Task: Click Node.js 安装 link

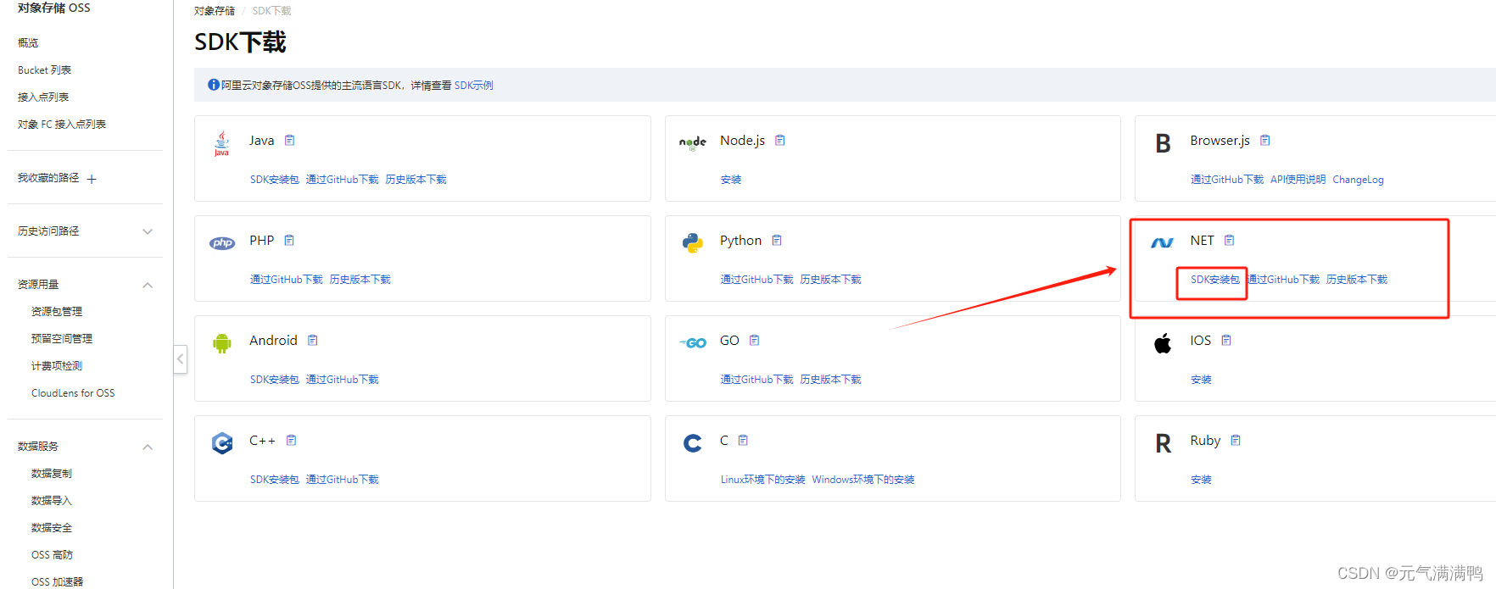Action: click(731, 180)
